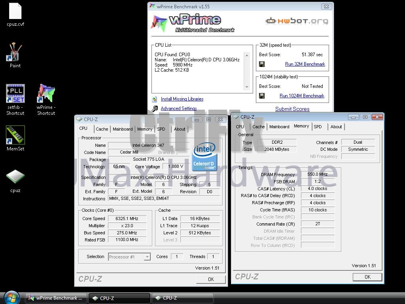
Task: Click Speed: 5980 MHz in CPU List
Action: click(x=174, y=65)
